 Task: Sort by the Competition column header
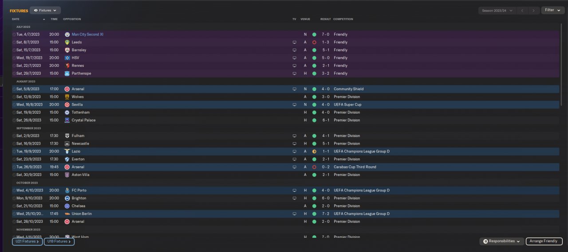343,19
